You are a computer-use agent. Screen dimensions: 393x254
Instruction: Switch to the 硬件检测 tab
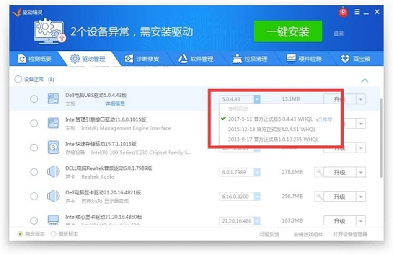click(304, 59)
